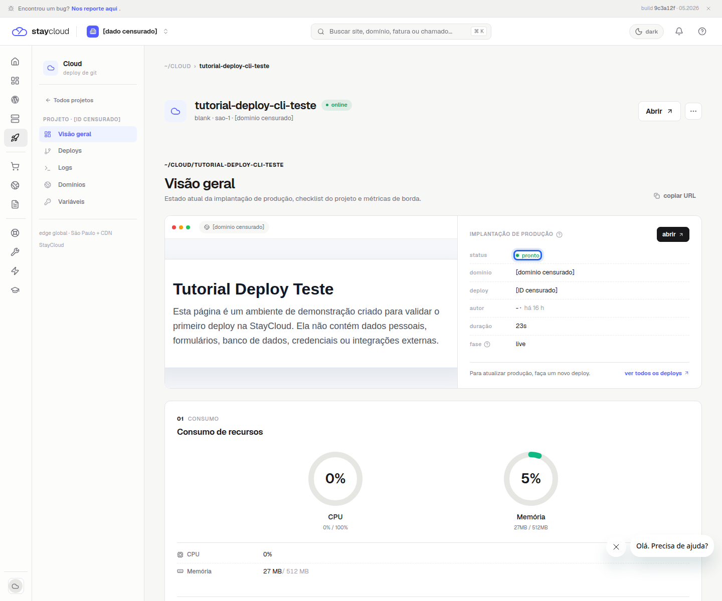Open the home icon in left rail
722x601 pixels.
tap(15, 62)
